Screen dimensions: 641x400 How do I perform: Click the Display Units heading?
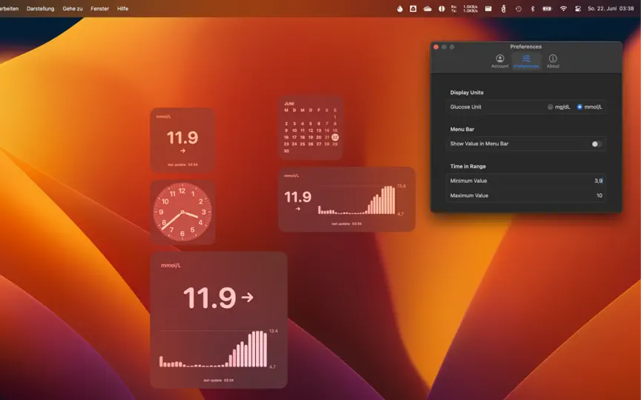pyautogui.click(x=467, y=93)
